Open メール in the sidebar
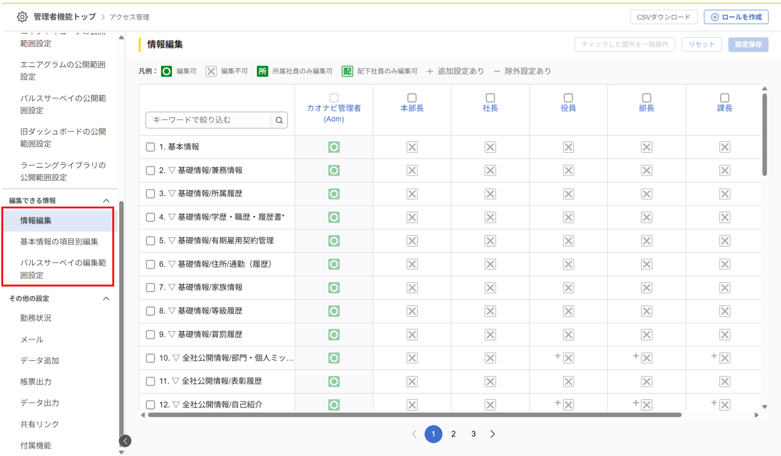The height and width of the screenshot is (456, 781). click(32, 339)
